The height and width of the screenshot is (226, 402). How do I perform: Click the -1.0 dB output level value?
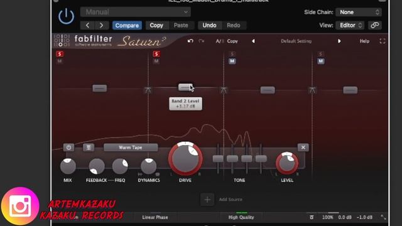[364, 217]
